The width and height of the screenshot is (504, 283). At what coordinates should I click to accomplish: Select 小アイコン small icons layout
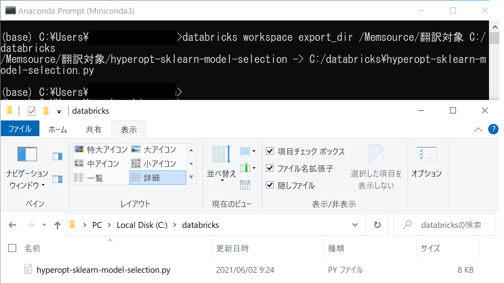point(154,164)
